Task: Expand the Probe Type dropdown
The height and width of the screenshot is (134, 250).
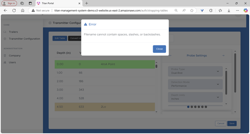Action: pos(195,71)
